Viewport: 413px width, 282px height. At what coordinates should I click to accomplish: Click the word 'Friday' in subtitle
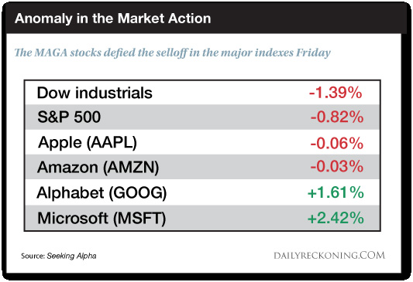(314, 53)
